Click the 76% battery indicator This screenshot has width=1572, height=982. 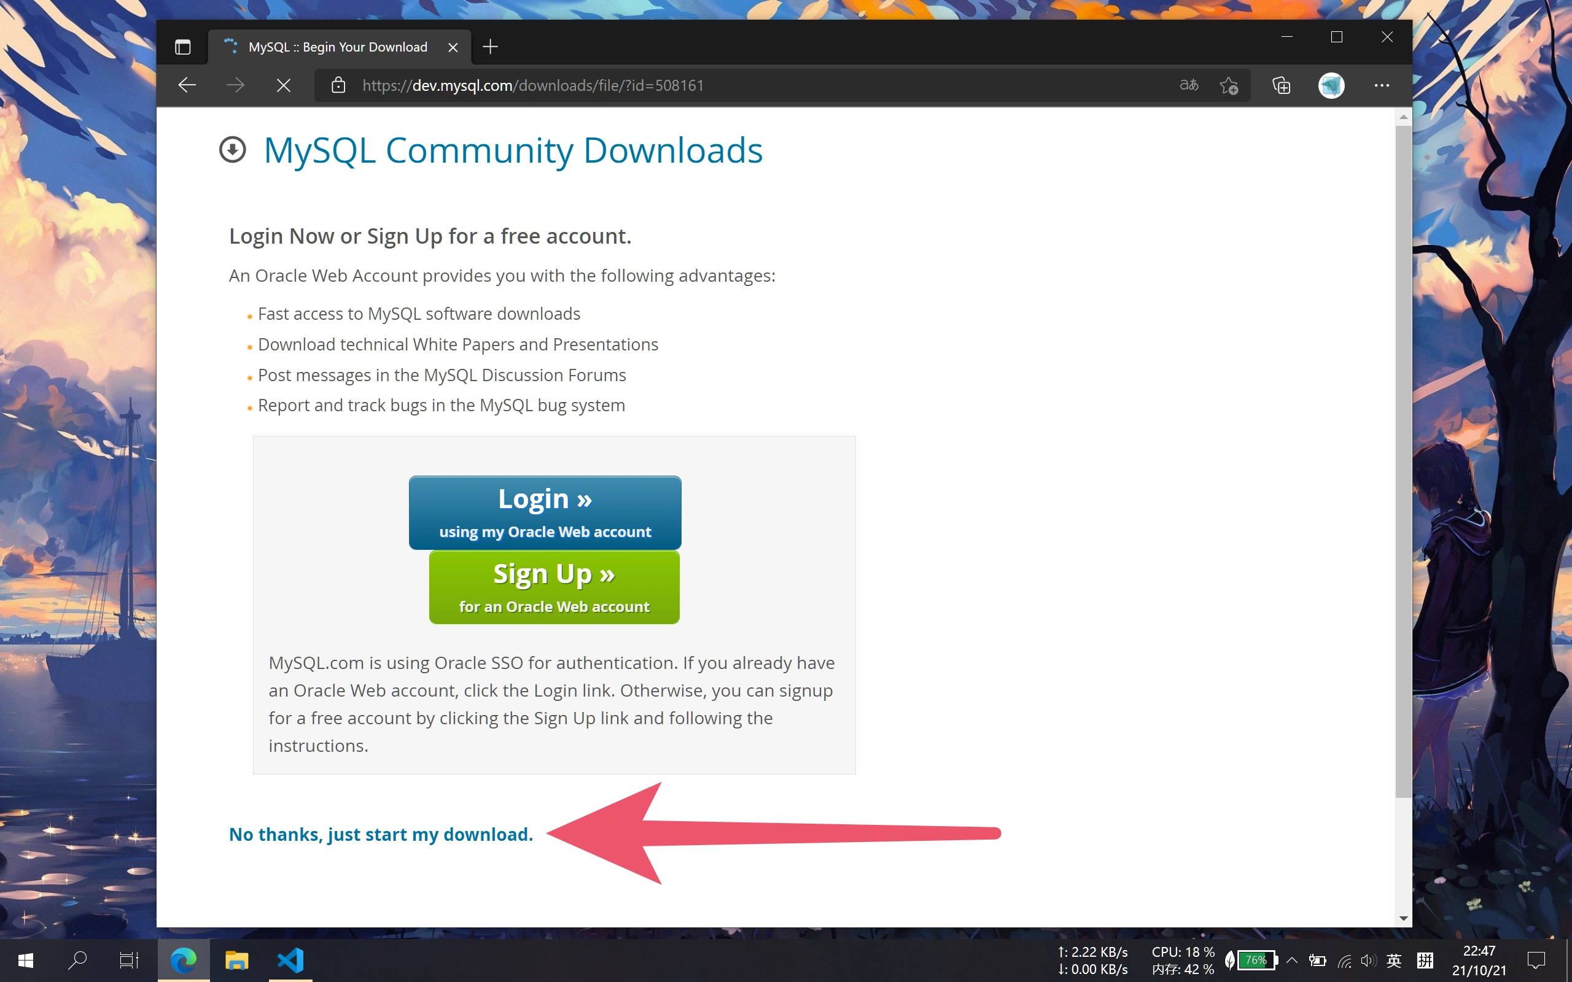pyautogui.click(x=1256, y=960)
